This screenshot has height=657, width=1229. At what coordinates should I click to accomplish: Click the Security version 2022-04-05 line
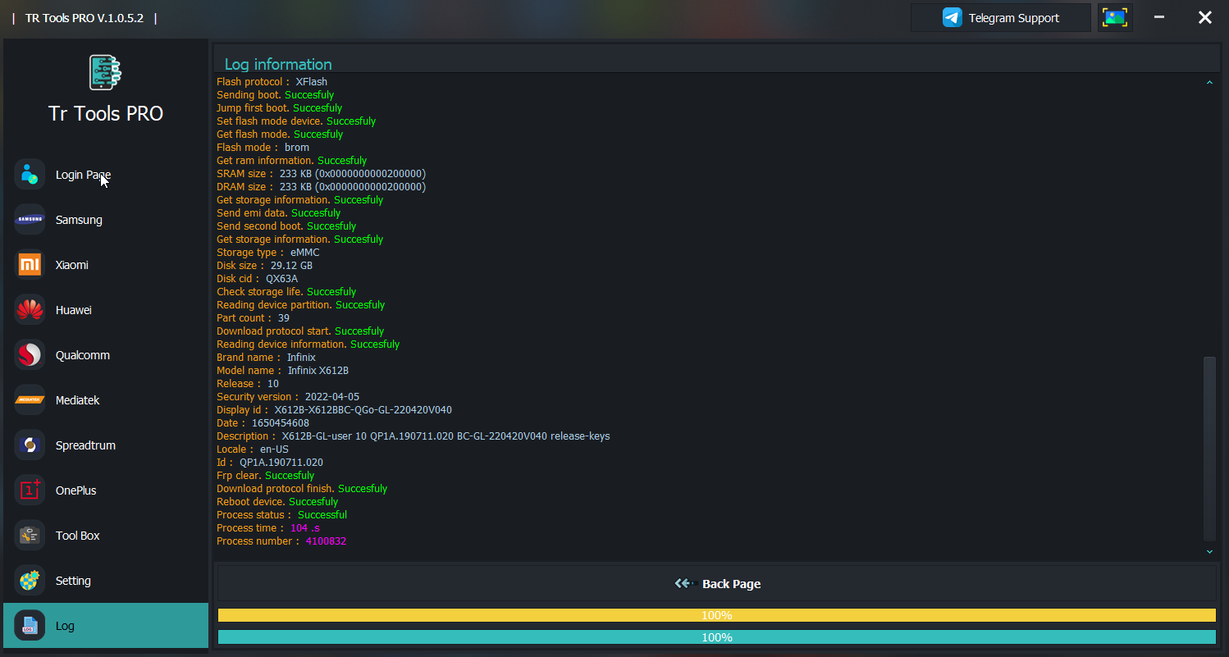(x=288, y=397)
